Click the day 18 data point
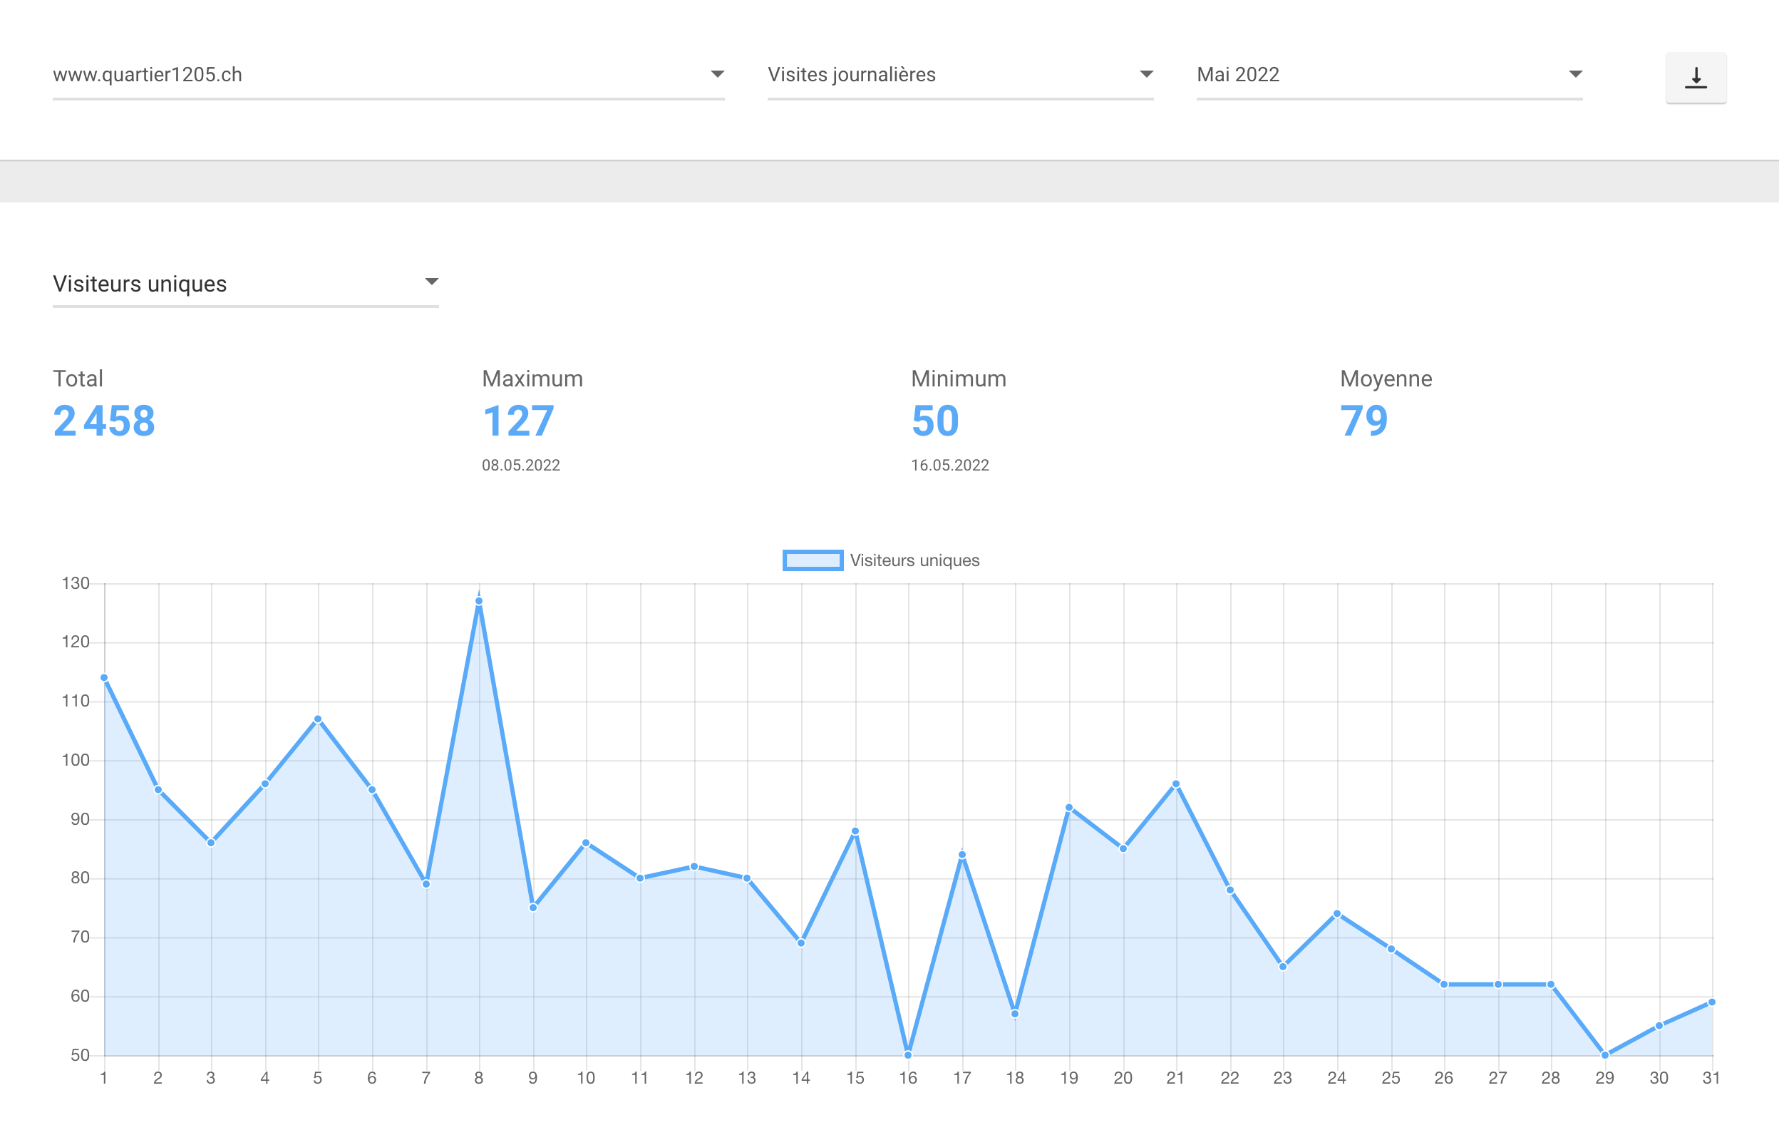1779x1125 pixels. [x=1015, y=1014]
